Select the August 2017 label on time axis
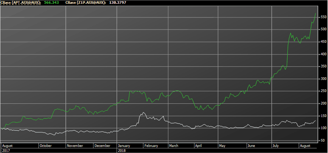The height and width of the screenshot is (153, 328). (7, 146)
